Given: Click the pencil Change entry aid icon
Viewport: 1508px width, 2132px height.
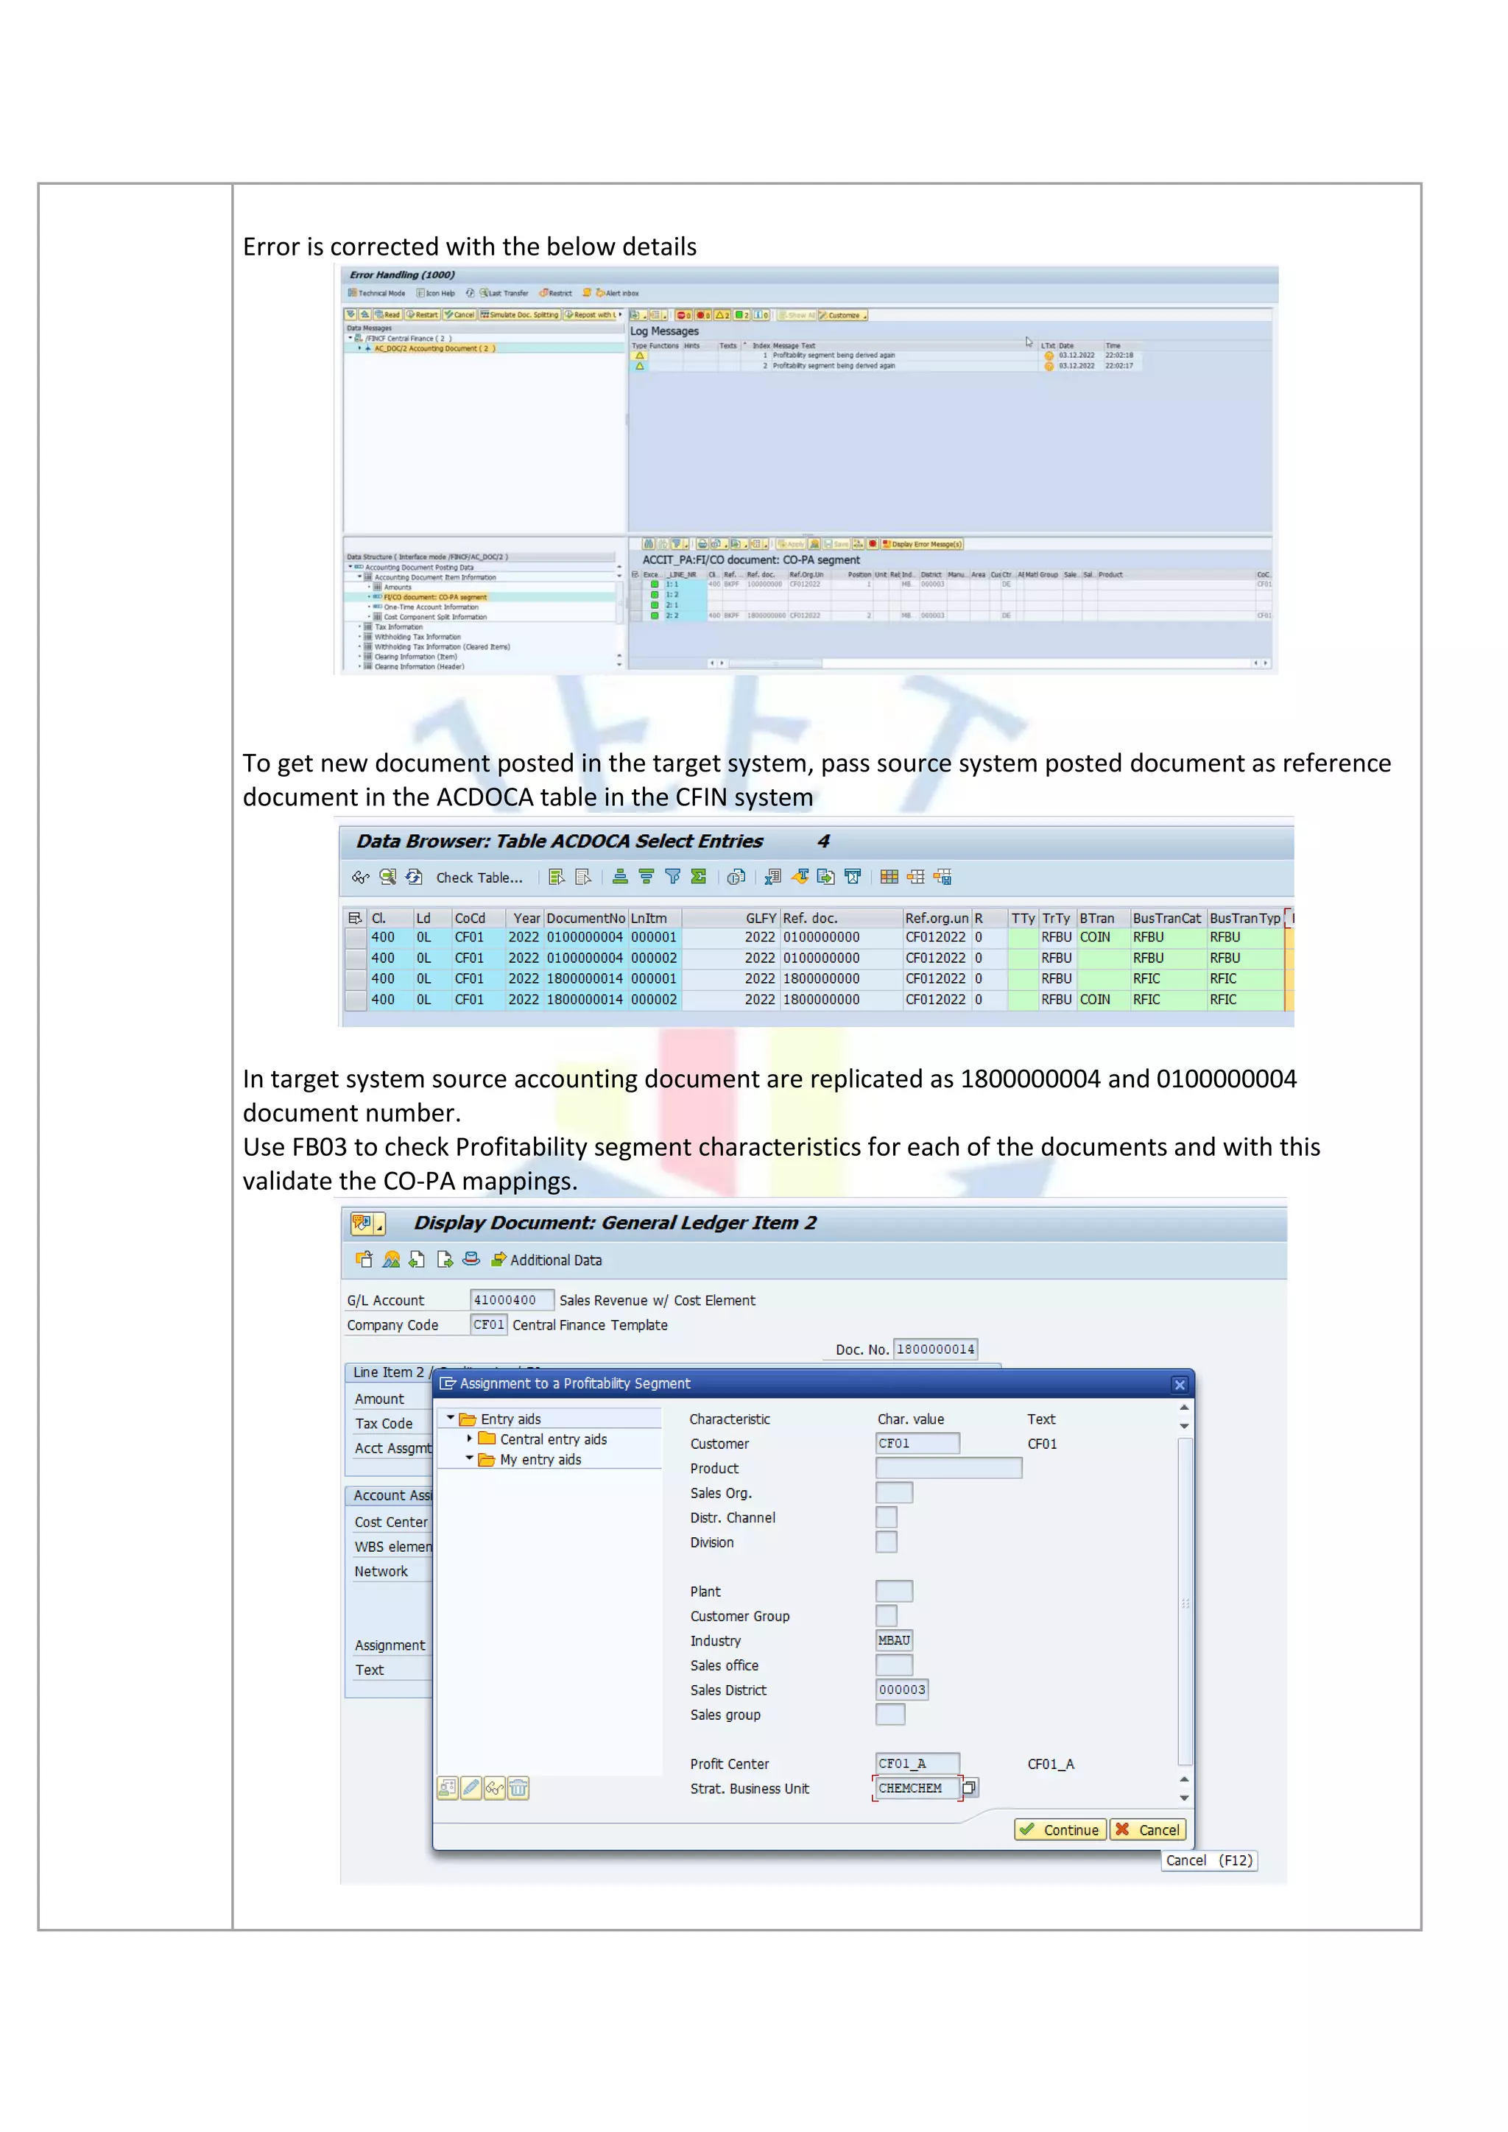Looking at the screenshot, I should pyautogui.click(x=472, y=1787).
